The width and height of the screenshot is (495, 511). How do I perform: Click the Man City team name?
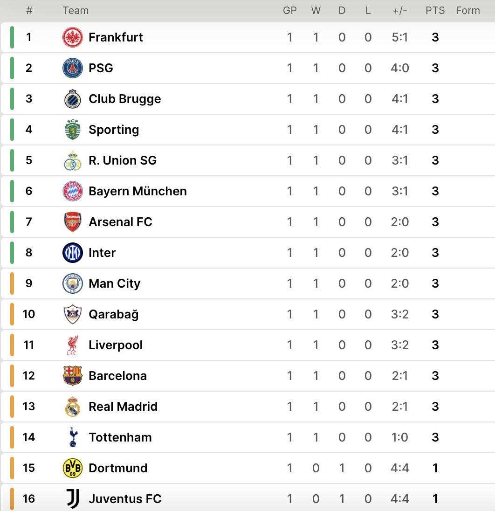point(114,283)
